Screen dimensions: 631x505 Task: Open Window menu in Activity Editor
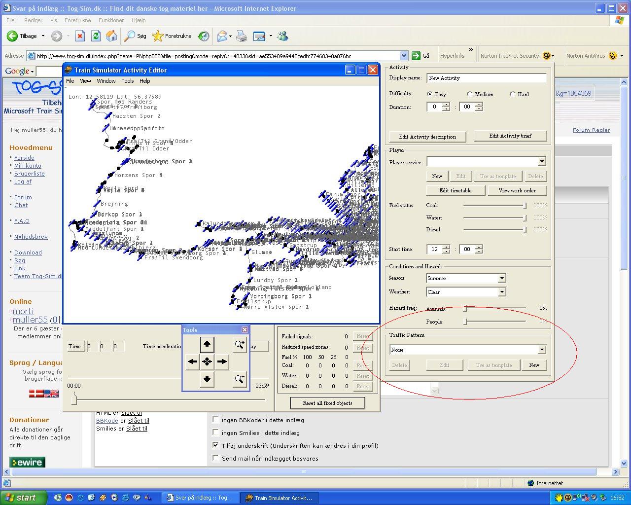pyautogui.click(x=106, y=81)
